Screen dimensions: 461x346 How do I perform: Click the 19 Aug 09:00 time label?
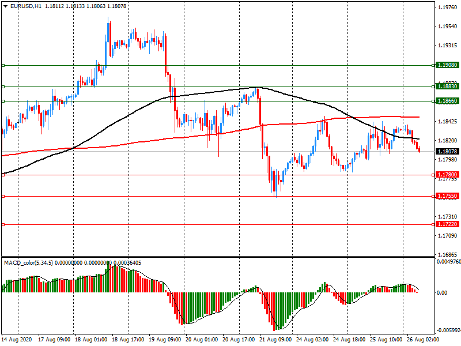[x=165, y=340]
